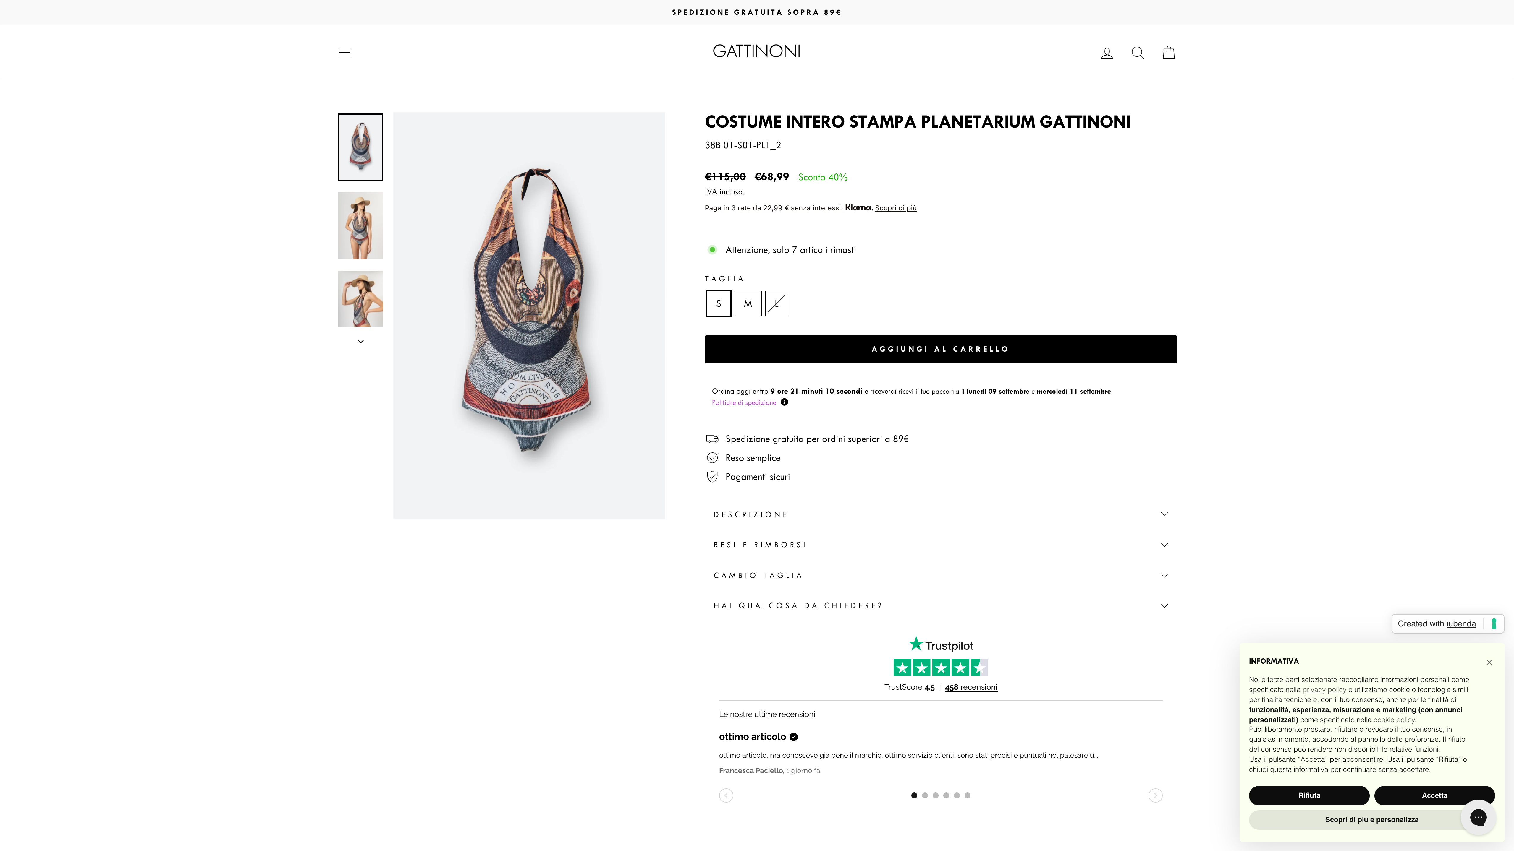The image size is (1514, 851).
Task: Expand the Cambio Taglia section
Action: (x=940, y=576)
